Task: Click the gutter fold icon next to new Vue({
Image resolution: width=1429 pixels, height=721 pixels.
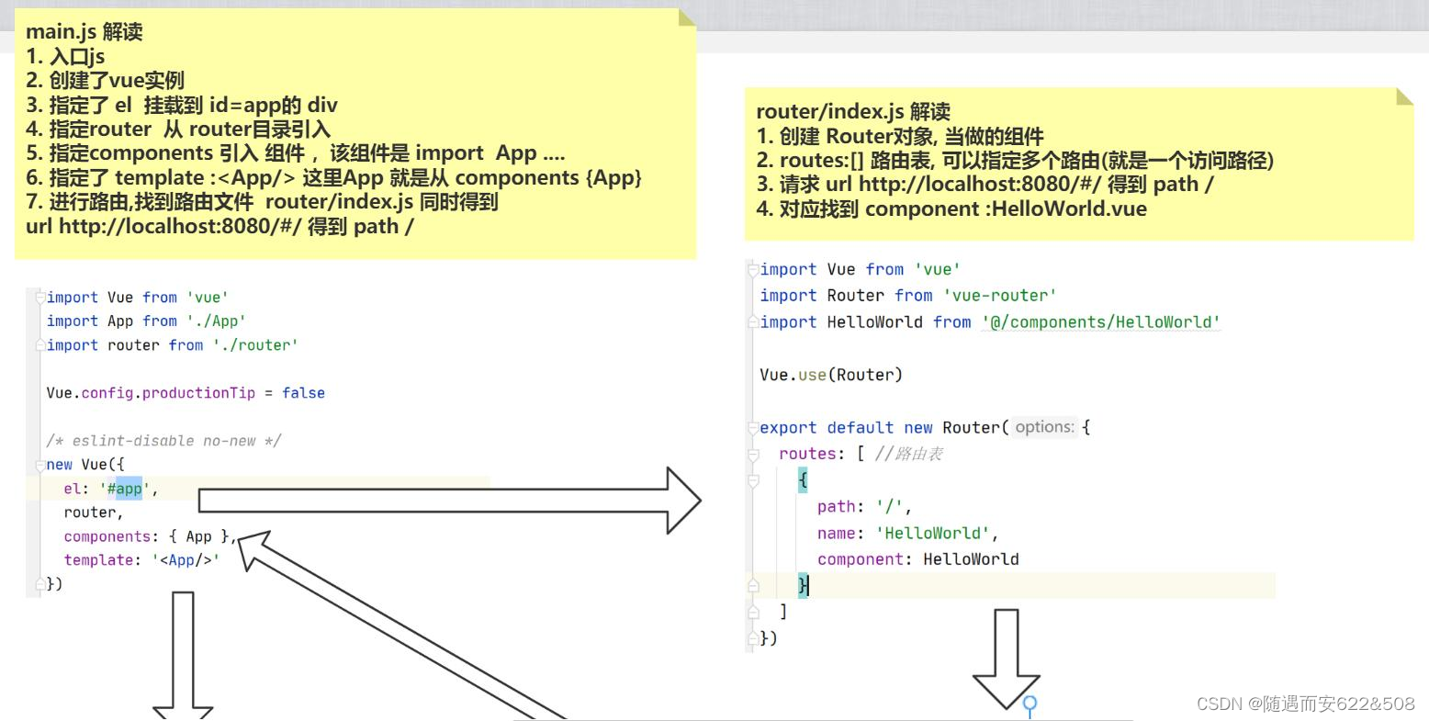Action: 38,465
